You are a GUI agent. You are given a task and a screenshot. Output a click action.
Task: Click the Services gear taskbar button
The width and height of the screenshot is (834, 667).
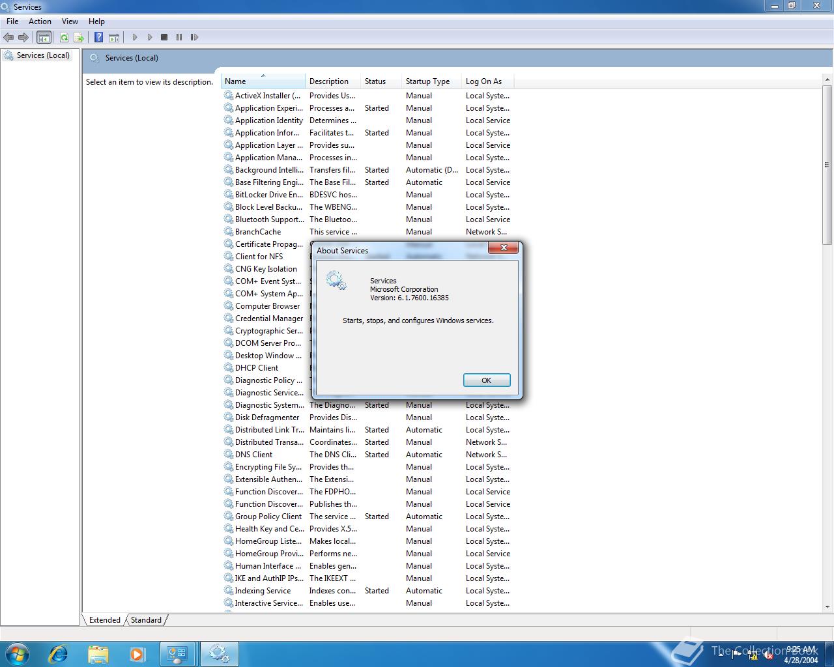coord(219,653)
